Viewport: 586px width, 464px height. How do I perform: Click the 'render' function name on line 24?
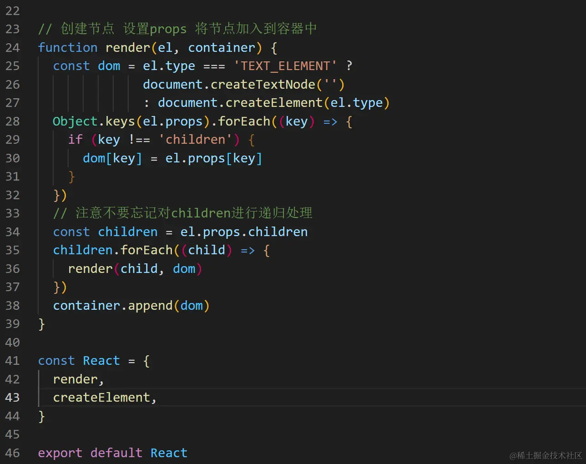click(128, 48)
